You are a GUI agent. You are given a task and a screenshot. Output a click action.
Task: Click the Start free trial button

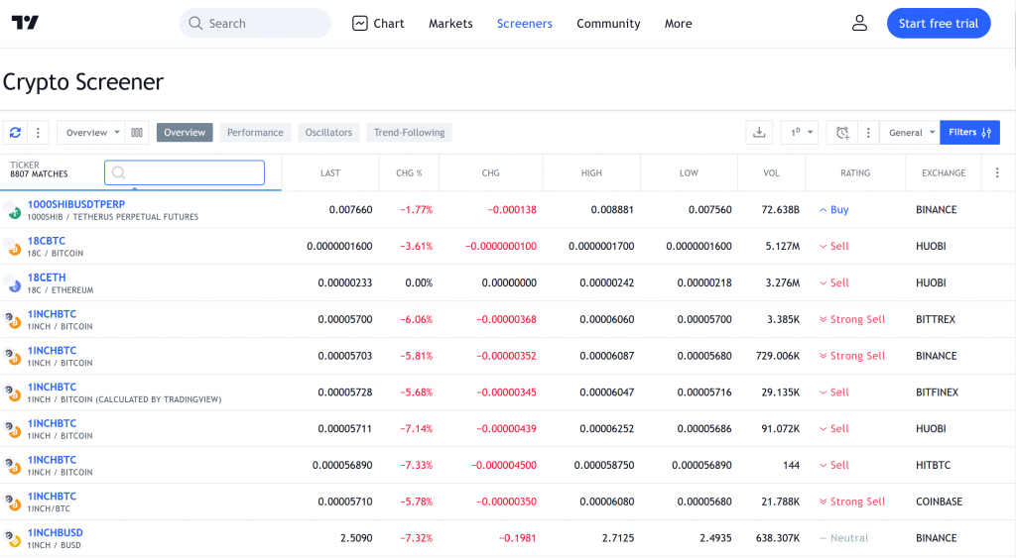(939, 24)
